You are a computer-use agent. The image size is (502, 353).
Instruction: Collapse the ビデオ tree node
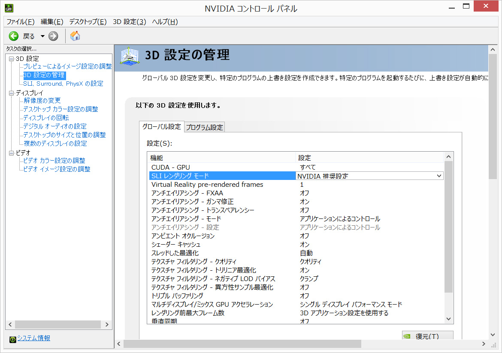click(11, 153)
